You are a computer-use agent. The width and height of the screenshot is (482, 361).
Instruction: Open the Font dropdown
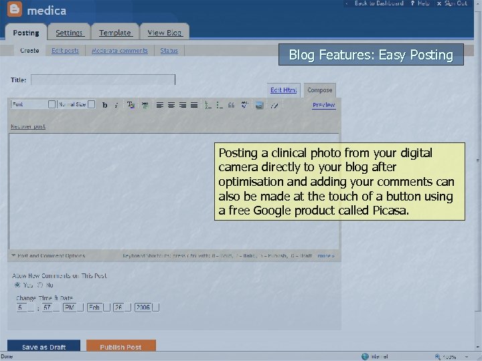[x=33, y=104]
